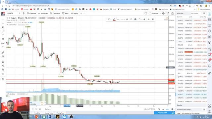
Task: Open the Pine Editor tab
Action: [37, 113]
